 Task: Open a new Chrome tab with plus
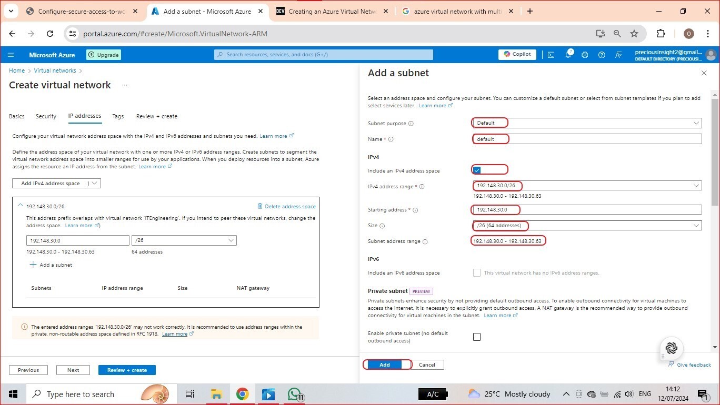pos(530,11)
